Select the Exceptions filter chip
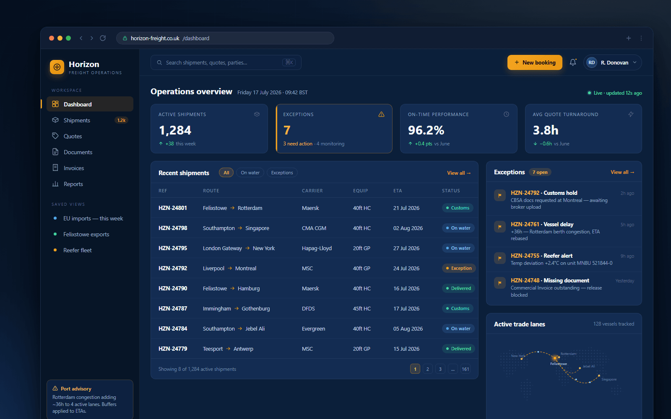 pyautogui.click(x=282, y=173)
